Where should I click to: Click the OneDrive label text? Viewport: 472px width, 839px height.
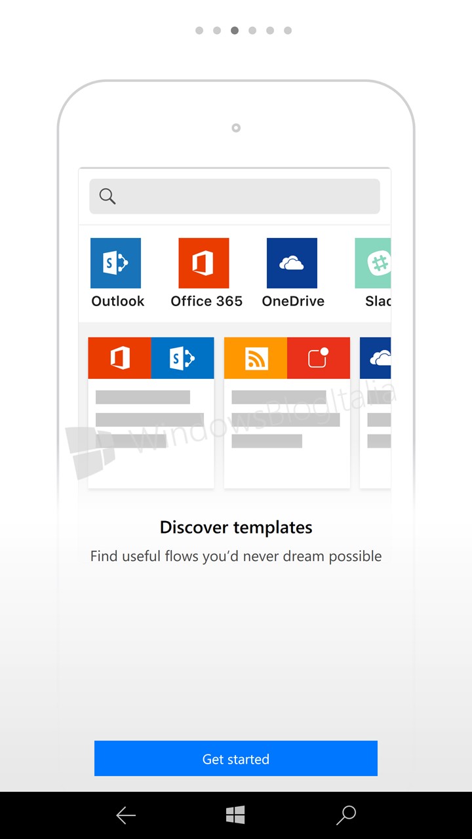293,302
